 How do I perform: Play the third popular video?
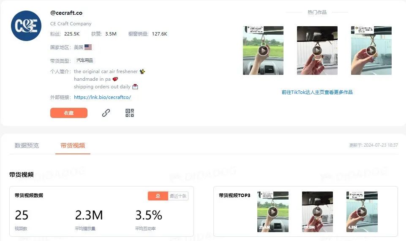[371, 51]
